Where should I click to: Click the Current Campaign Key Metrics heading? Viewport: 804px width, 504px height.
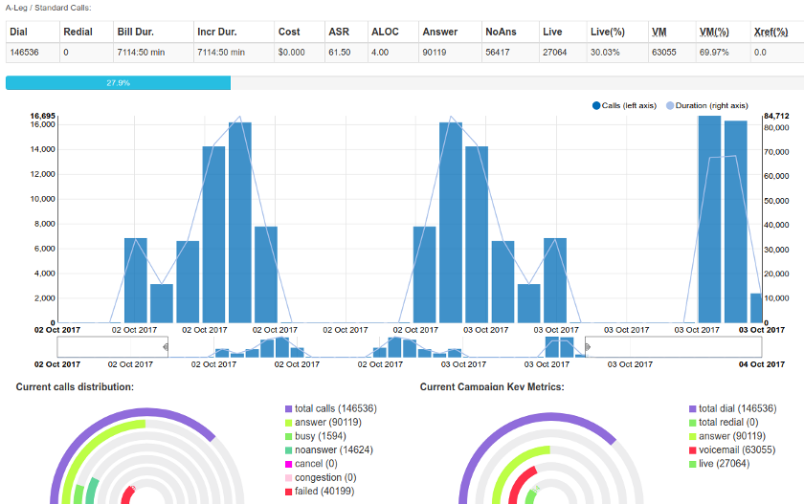492,387
